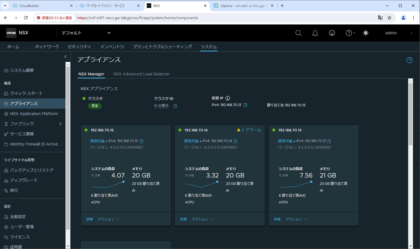
Task: Open the インベントリ tab
Action: coord(112,47)
